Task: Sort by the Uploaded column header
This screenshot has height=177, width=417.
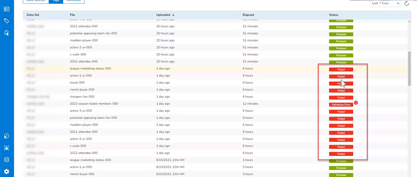Action: tap(165, 15)
